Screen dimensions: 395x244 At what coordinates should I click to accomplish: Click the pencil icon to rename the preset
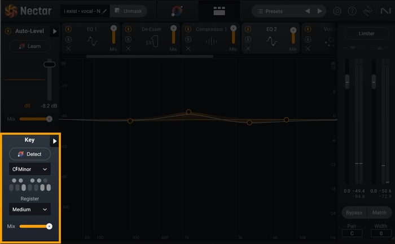(x=104, y=11)
